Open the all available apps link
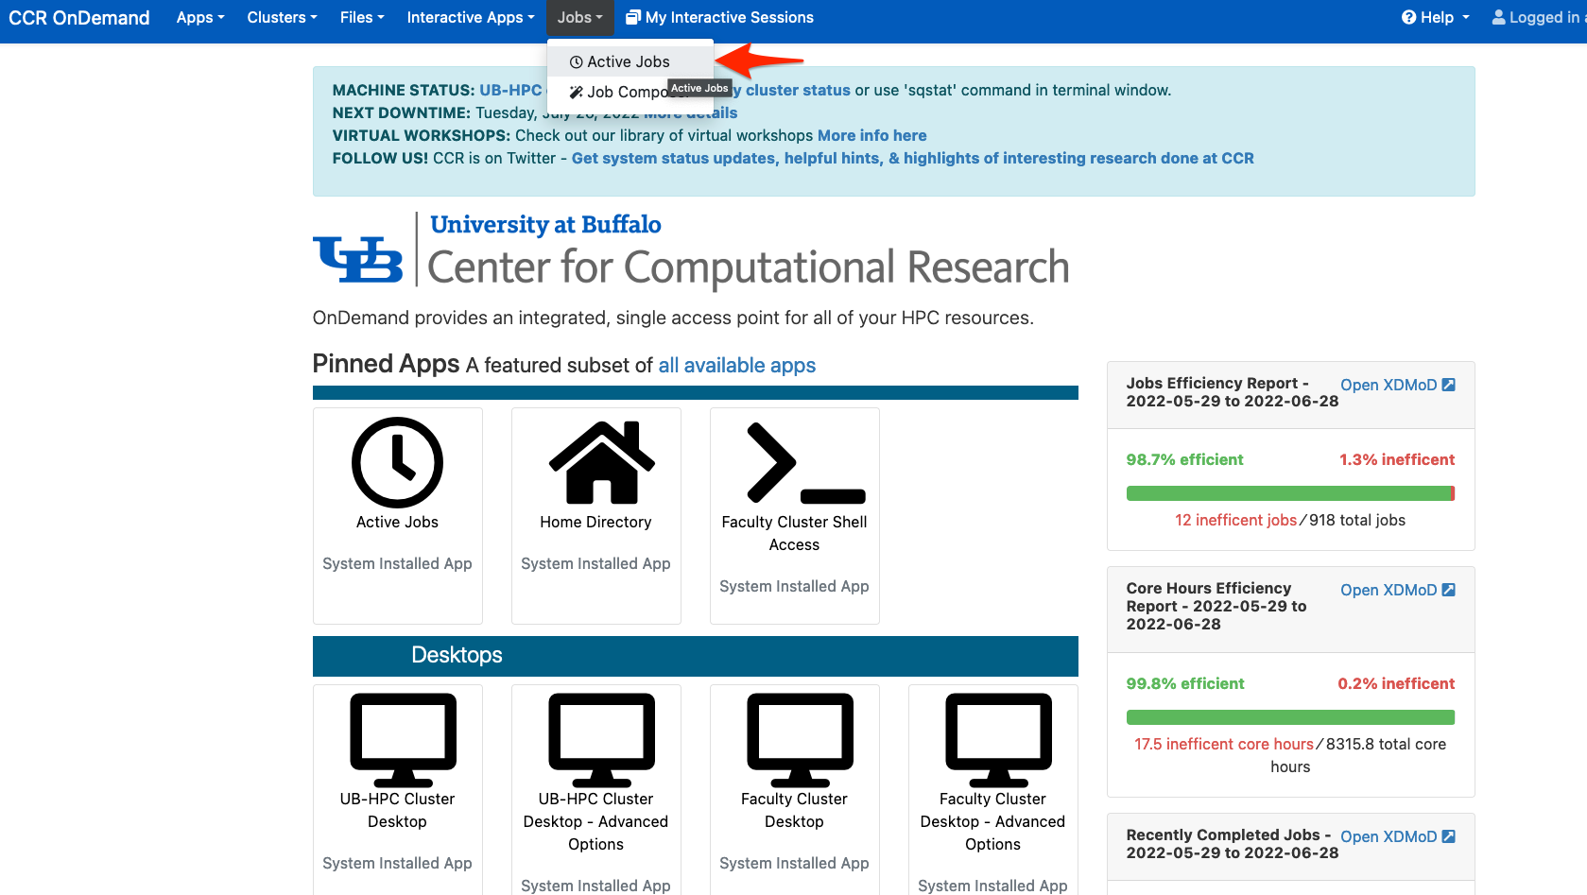 [736, 365]
